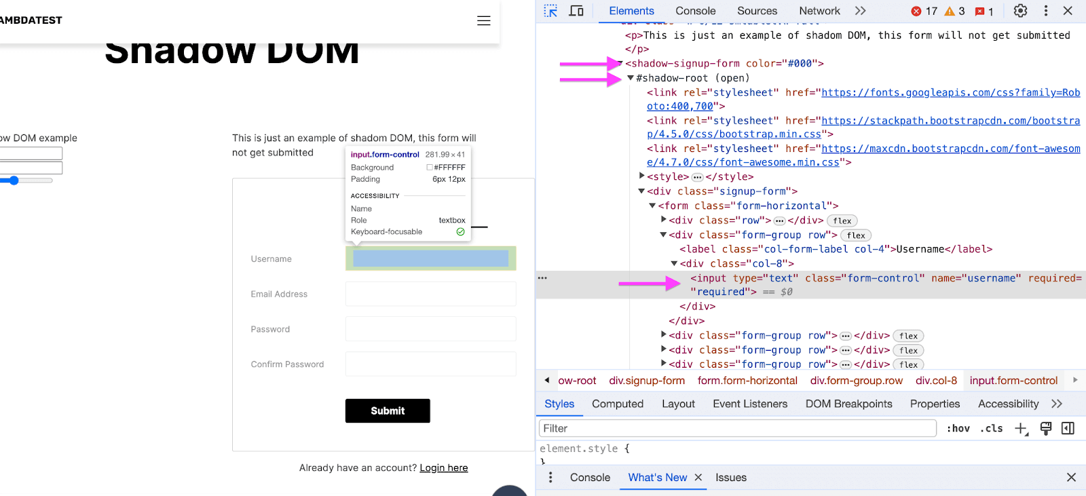
Task: Open the hamburger menu on webpage
Action: pyautogui.click(x=483, y=20)
